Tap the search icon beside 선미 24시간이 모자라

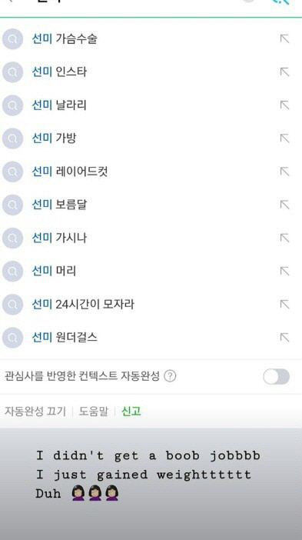click(x=13, y=305)
